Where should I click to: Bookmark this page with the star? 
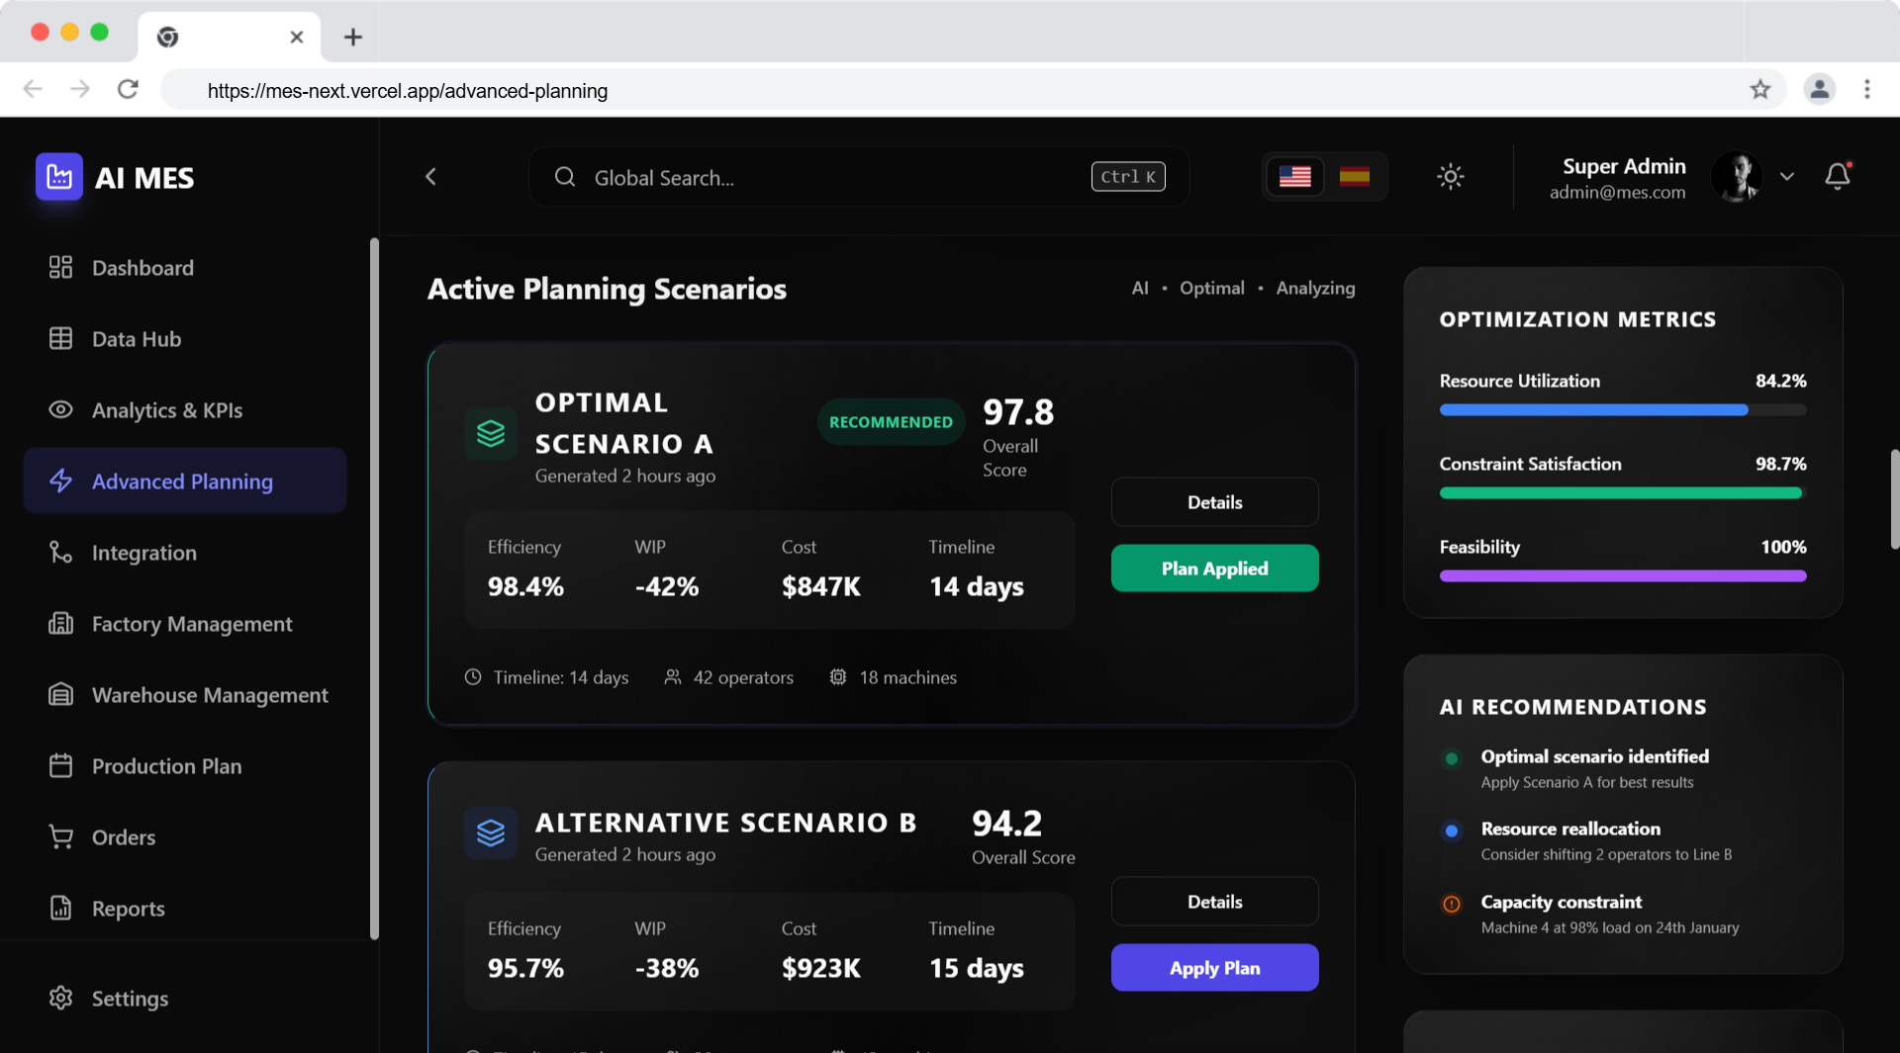(1759, 90)
